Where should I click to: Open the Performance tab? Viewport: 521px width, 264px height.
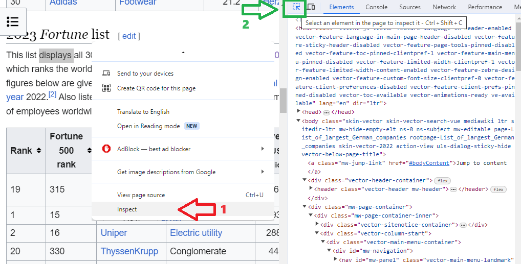[x=485, y=7]
